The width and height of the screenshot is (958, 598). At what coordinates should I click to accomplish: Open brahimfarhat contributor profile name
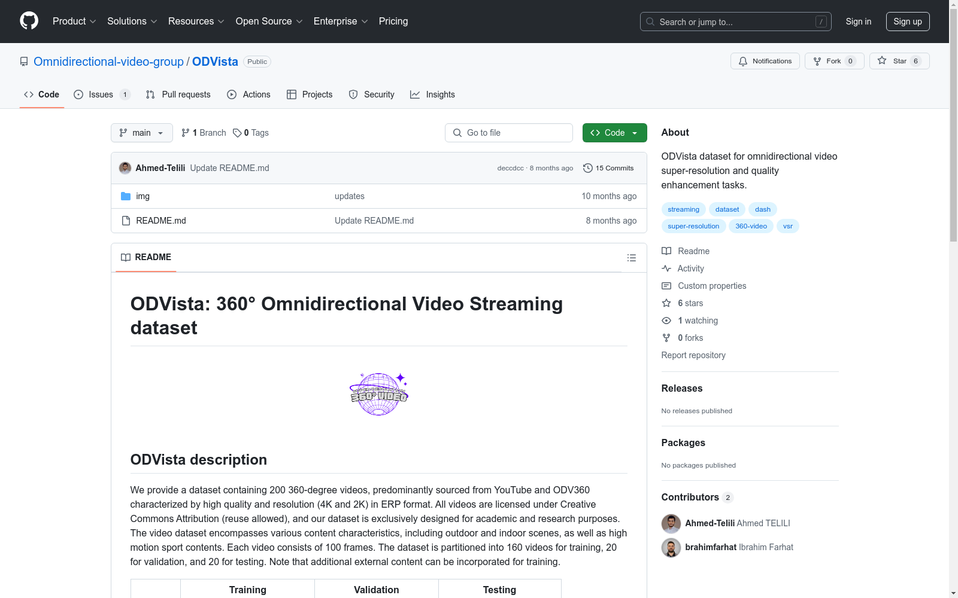711,547
